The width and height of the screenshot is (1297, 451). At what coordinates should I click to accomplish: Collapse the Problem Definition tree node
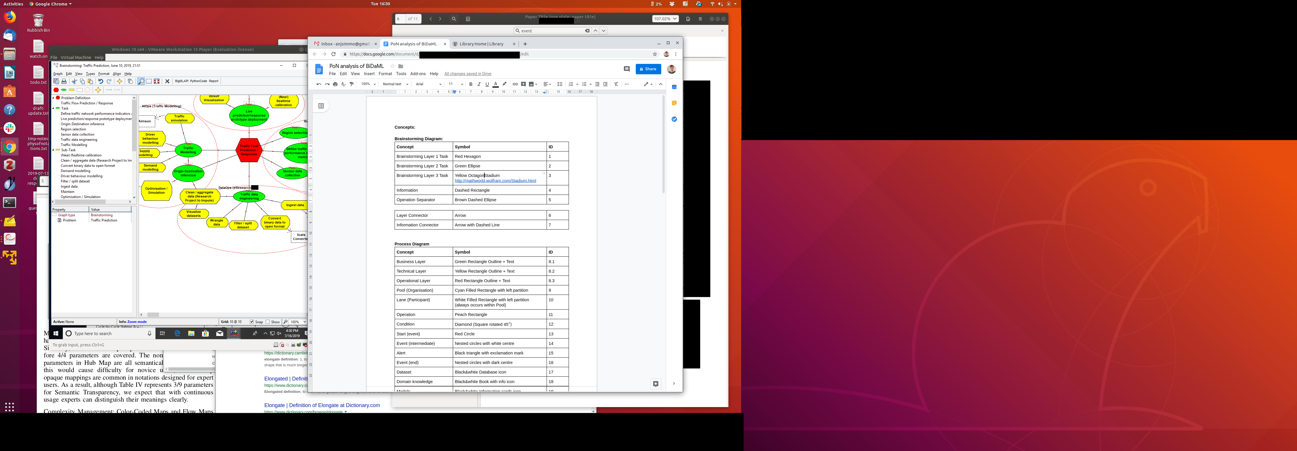point(53,98)
